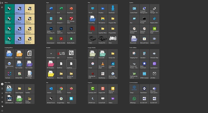Launch Excel from the Apps group
This screenshot has height=113, width=208.
pyautogui.click(x=61, y=9)
